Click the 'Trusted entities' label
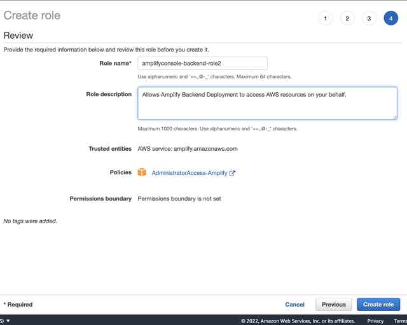The height and width of the screenshot is (325, 407). pos(110,149)
